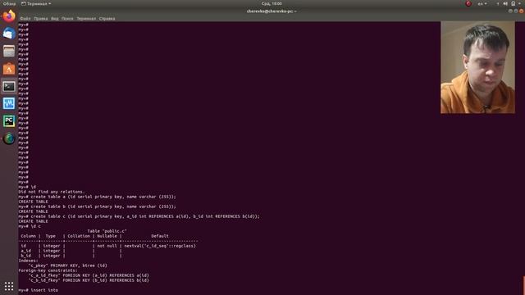This screenshot has height=295, width=525.
Task: Select the Terminal icon in the dock
Action: click(9, 87)
